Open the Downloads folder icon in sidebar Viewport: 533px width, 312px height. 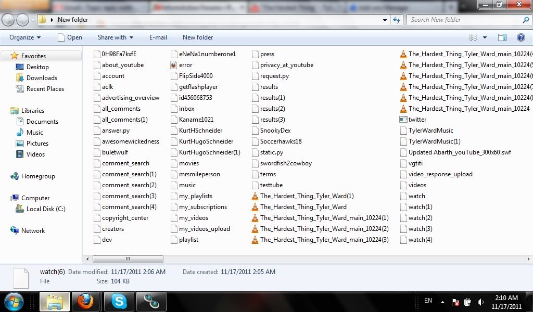coord(20,78)
